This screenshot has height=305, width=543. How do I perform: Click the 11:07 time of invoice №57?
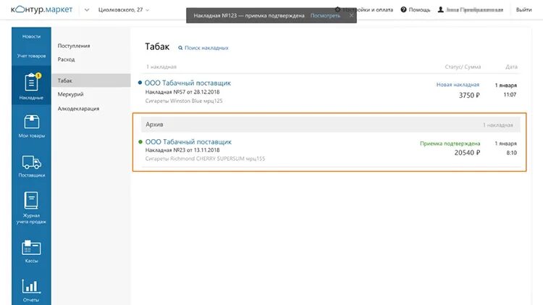510,95
